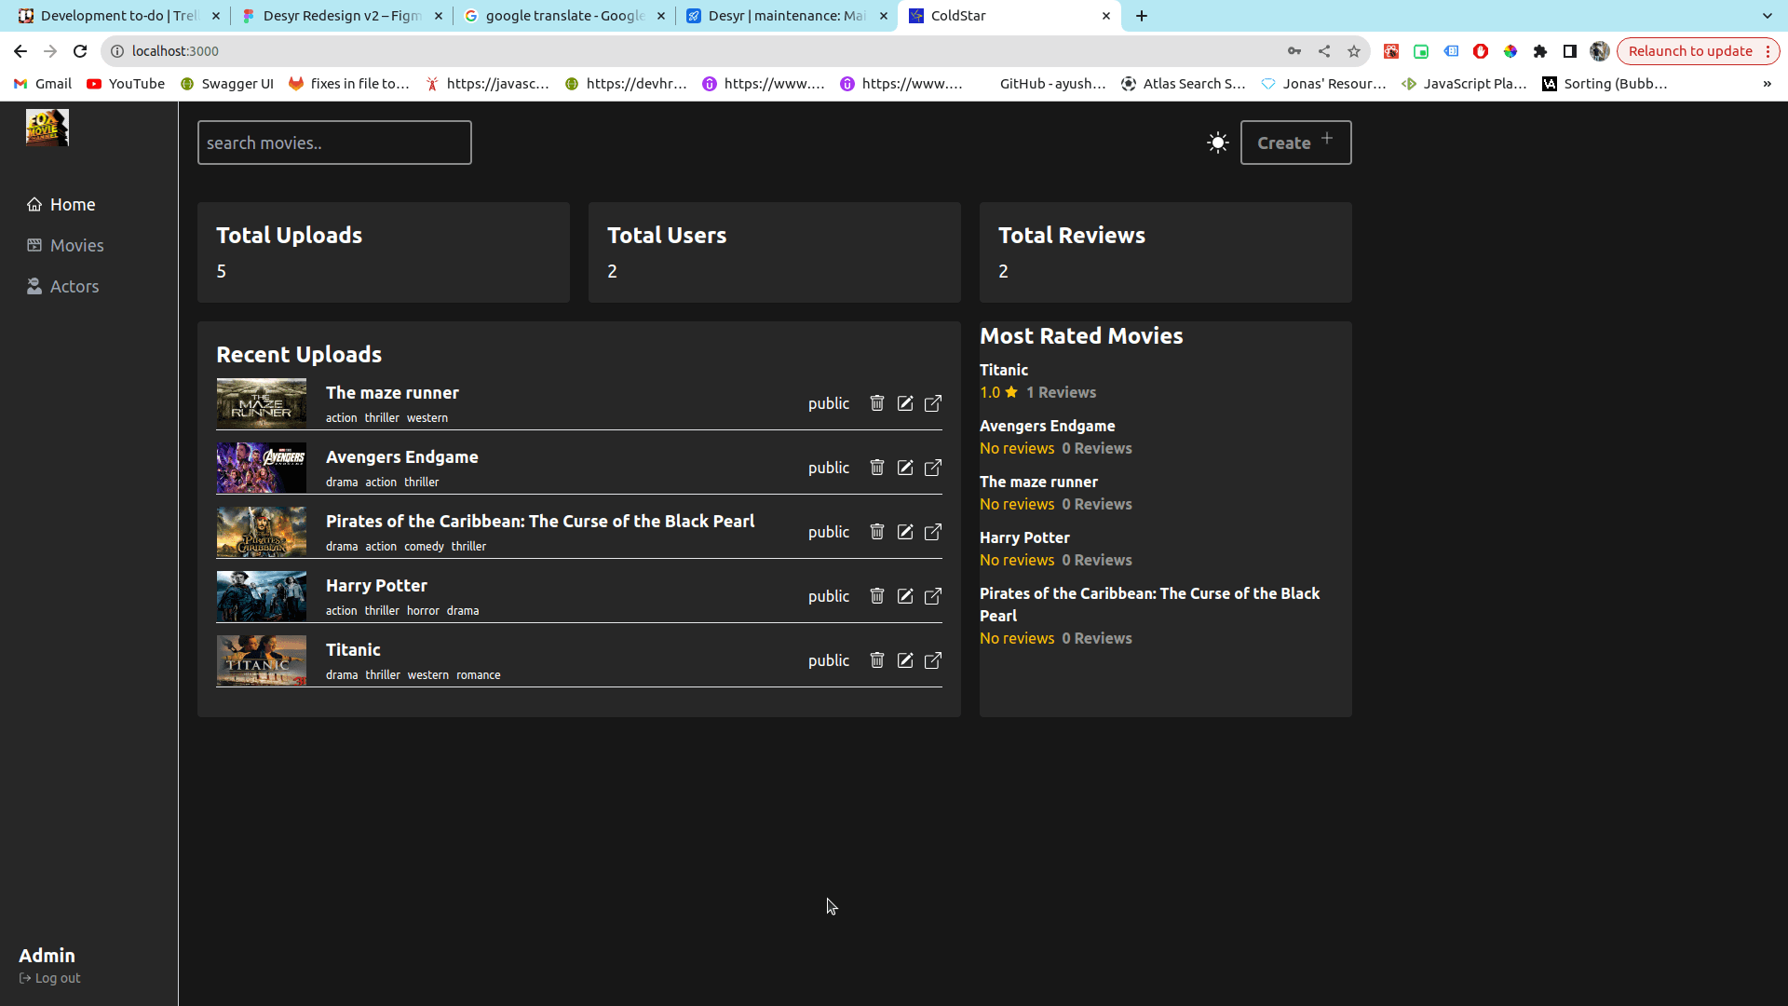Edit The maze runner movie

tap(905, 403)
